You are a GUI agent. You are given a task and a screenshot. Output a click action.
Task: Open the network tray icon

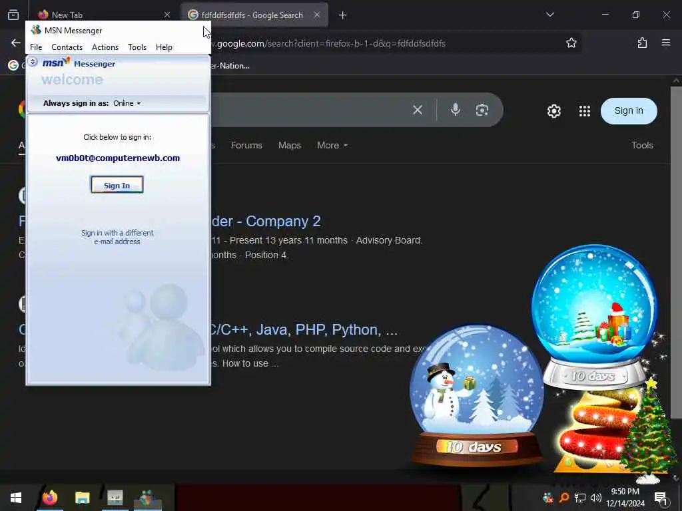[x=579, y=498]
